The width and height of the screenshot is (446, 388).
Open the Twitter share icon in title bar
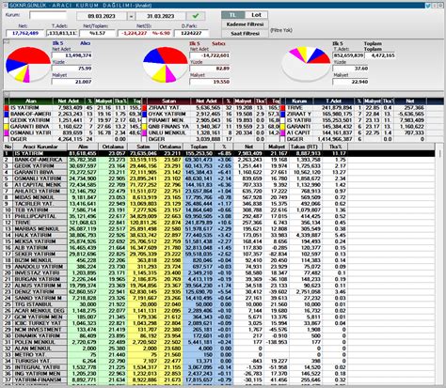pyautogui.click(x=428, y=6)
